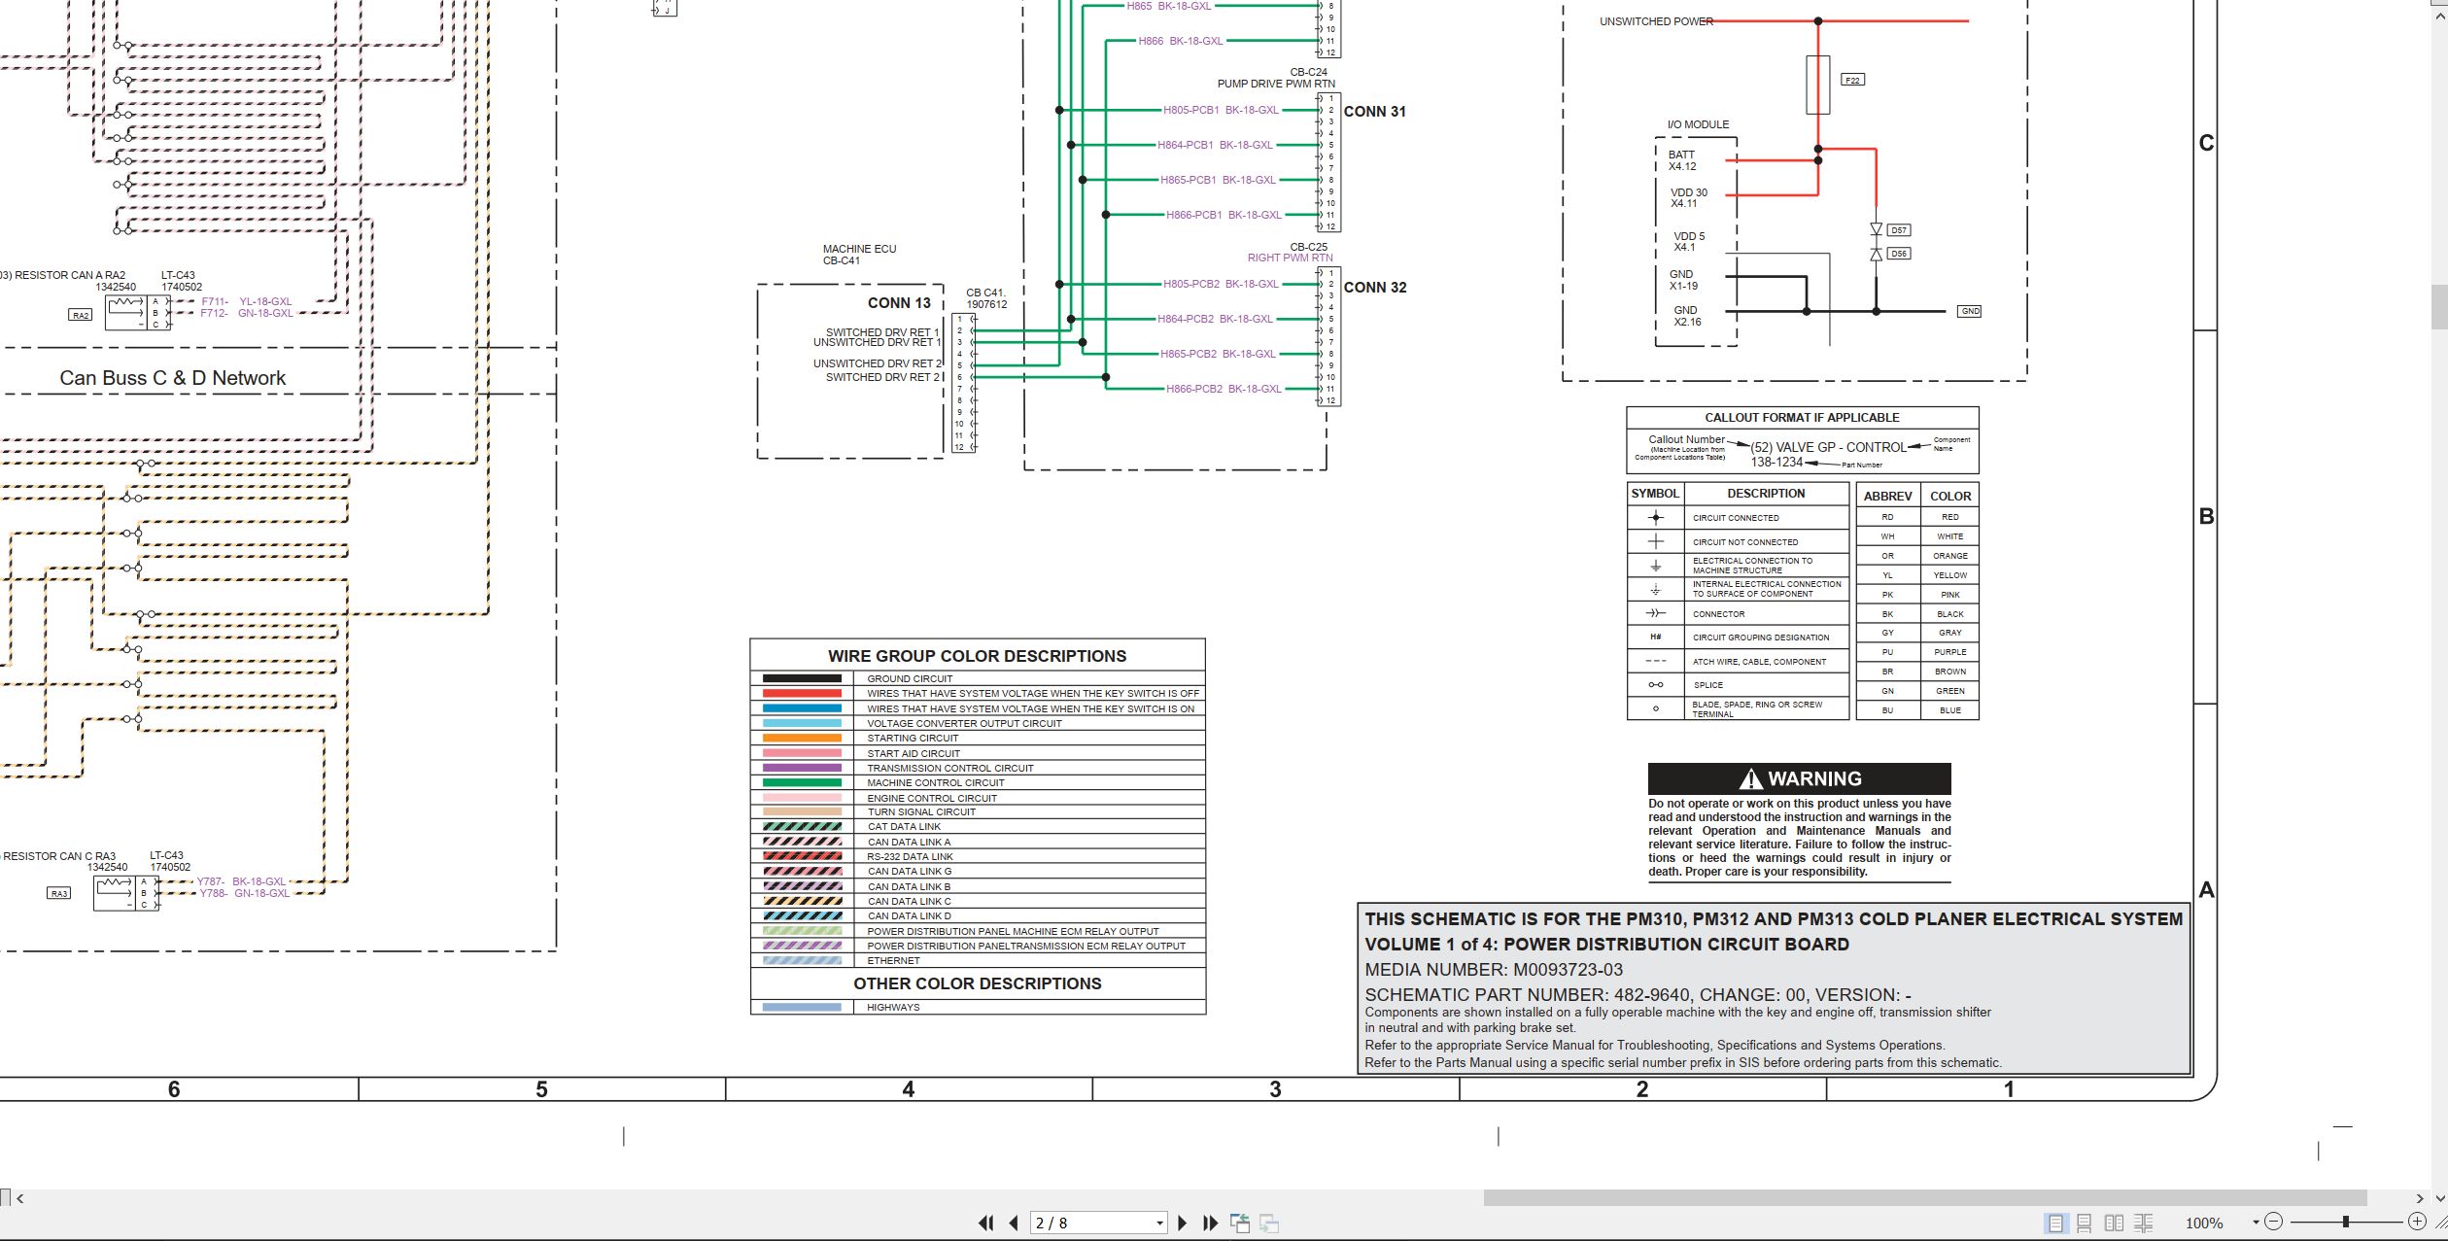Click the WIRE GROUP COLOR DESCRIPTIONS heading
Viewport: 2448px width, 1241px height.
pyautogui.click(x=977, y=656)
